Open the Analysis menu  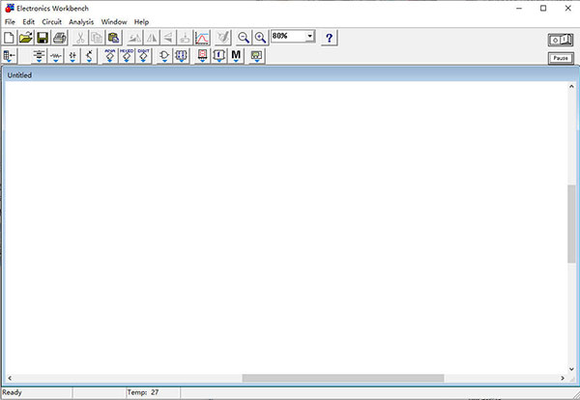coord(81,22)
